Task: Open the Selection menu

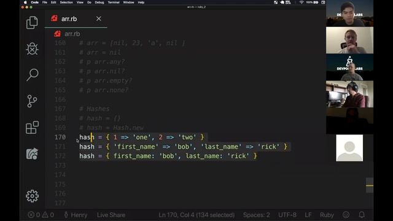Action: [66, 2]
